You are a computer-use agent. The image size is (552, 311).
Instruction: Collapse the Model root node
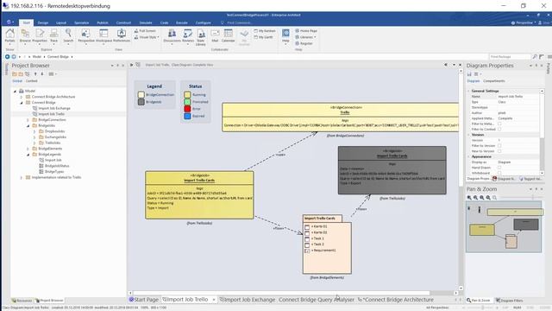pyautogui.click(x=15, y=91)
